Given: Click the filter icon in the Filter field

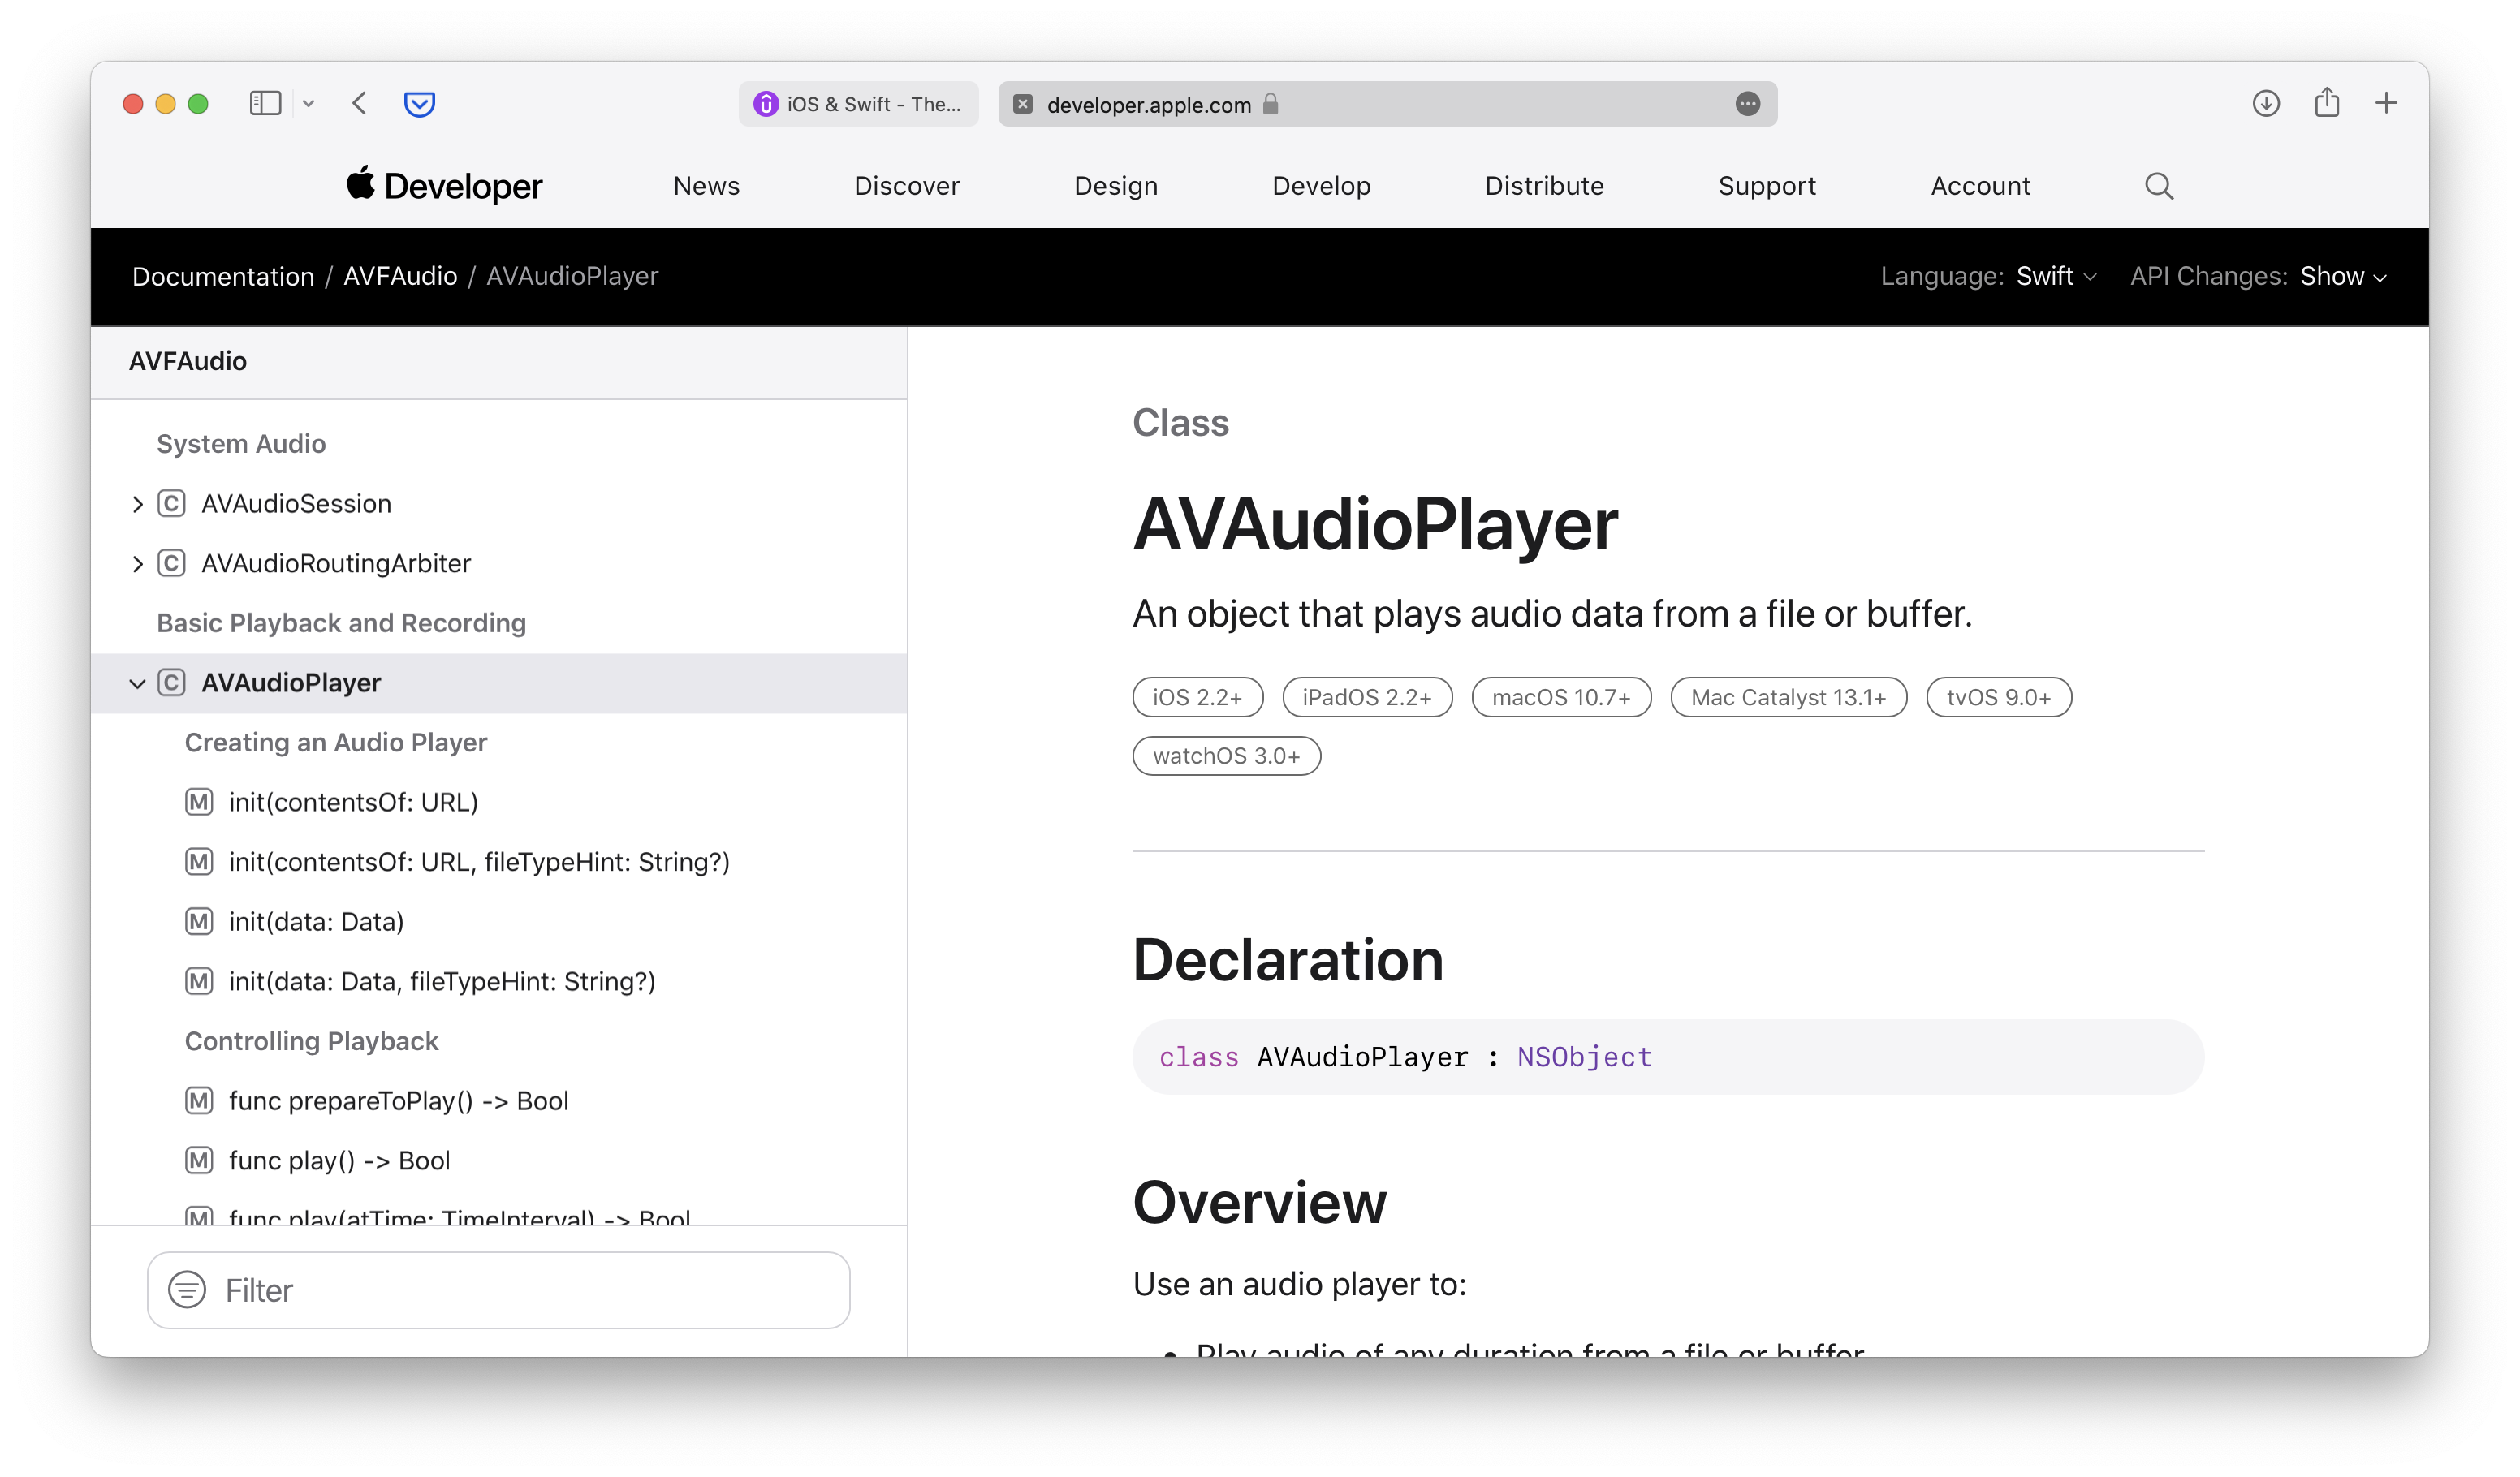Looking at the screenshot, I should click(187, 1290).
